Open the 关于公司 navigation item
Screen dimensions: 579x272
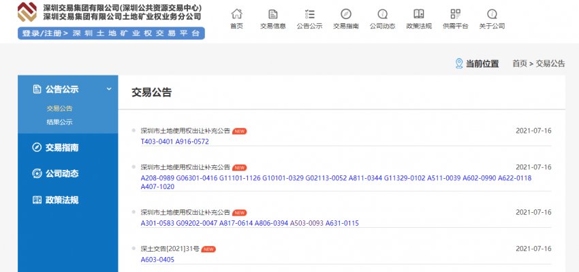click(x=492, y=26)
